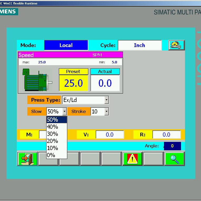The height and width of the screenshot is (201, 201).
Task: Click the Cycle: label
Action: pos(108,45)
